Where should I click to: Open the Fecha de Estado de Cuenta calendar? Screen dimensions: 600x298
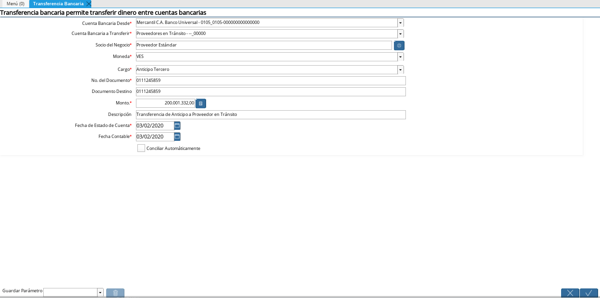click(x=177, y=126)
